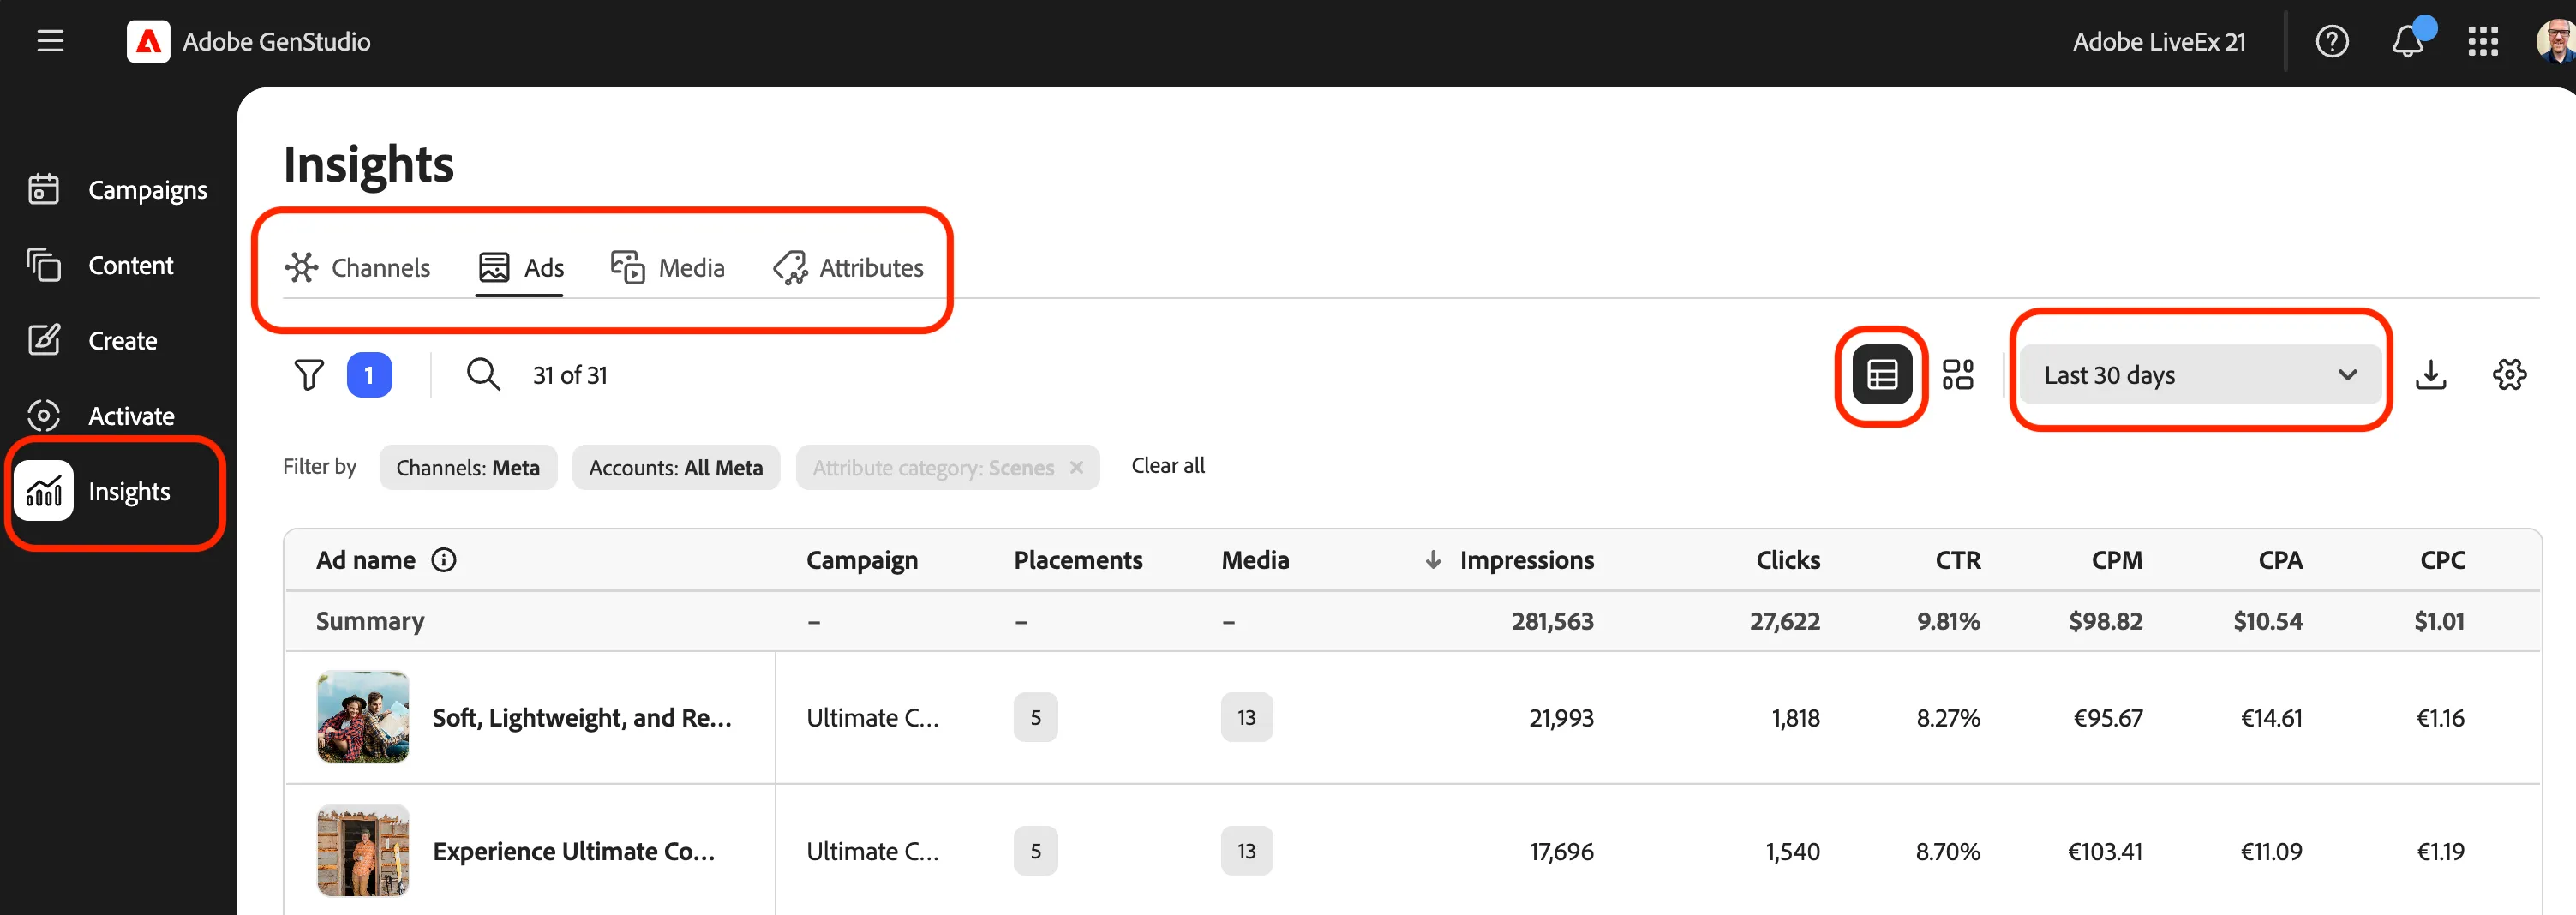Switch to the Media tab

tap(667, 267)
